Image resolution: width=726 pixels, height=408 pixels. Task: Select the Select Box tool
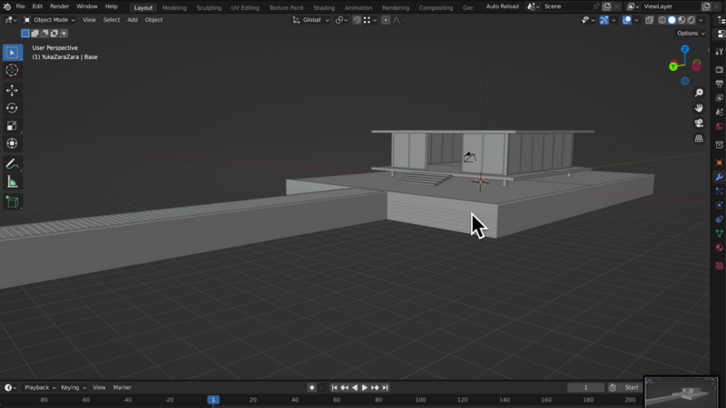coord(12,53)
